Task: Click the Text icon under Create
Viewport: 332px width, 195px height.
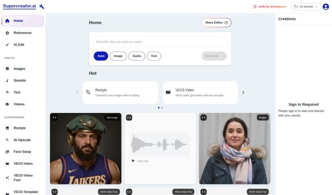Action: [x=7, y=92]
